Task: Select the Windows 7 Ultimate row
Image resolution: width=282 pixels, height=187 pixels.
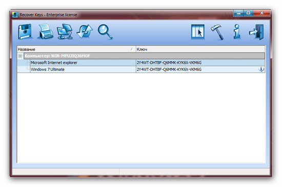Action: [141, 69]
